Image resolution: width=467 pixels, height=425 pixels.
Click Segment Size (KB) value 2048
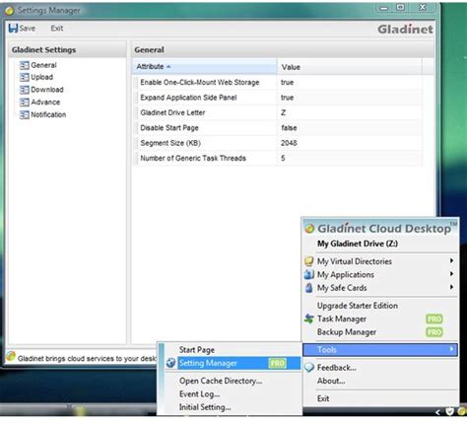(289, 143)
